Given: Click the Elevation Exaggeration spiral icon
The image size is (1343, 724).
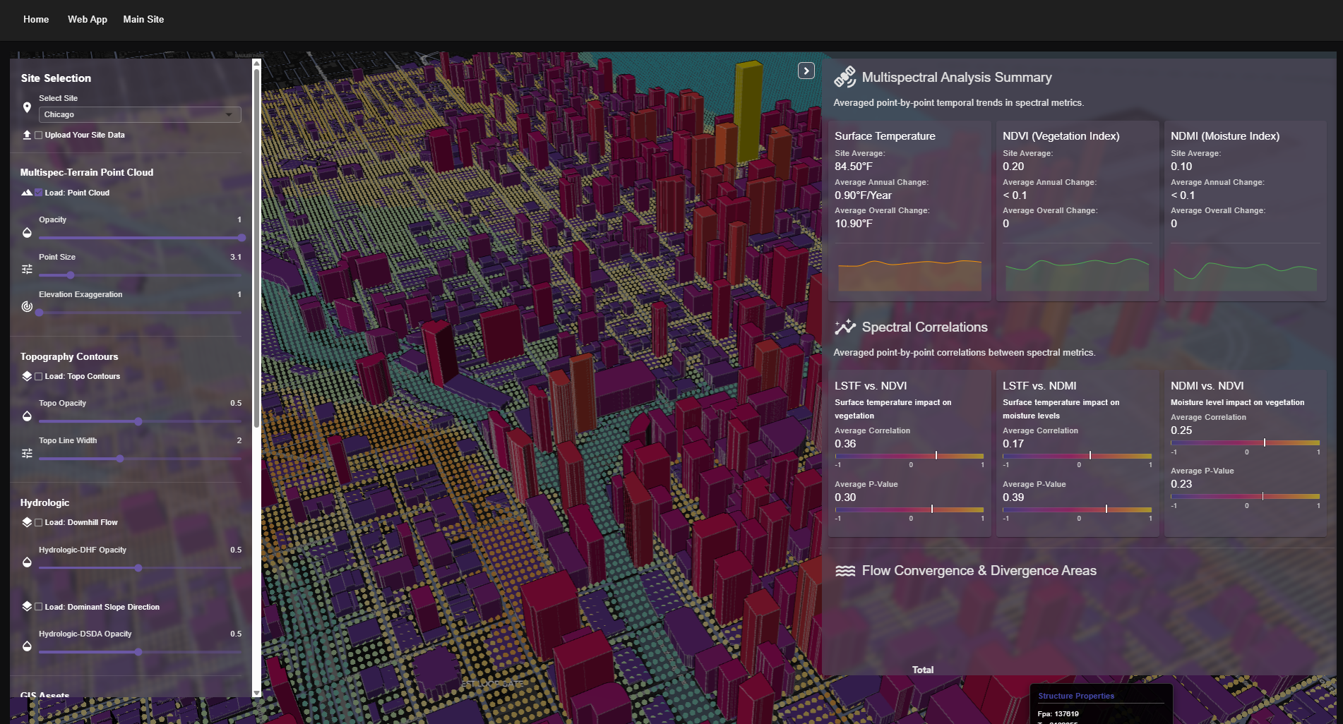Looking at the screenshot, I should coord(27,306).
